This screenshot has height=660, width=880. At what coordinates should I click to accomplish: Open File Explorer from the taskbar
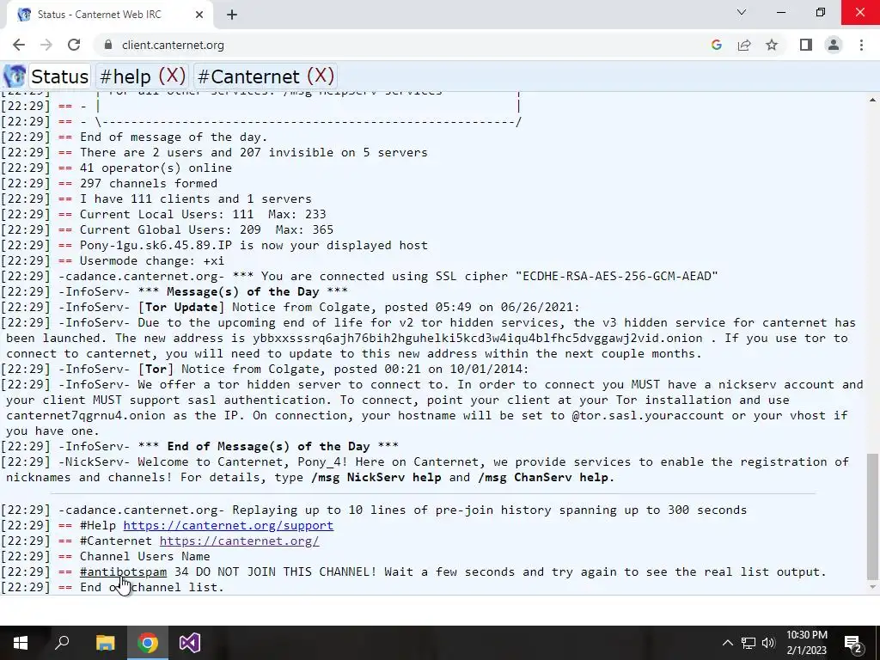[x=105, y=643]
